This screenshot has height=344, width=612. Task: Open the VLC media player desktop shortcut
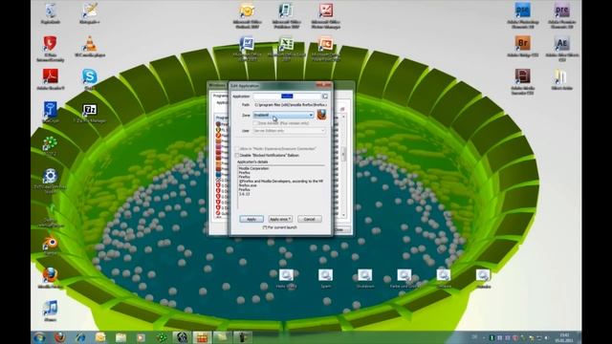click(x=90, y=46)
